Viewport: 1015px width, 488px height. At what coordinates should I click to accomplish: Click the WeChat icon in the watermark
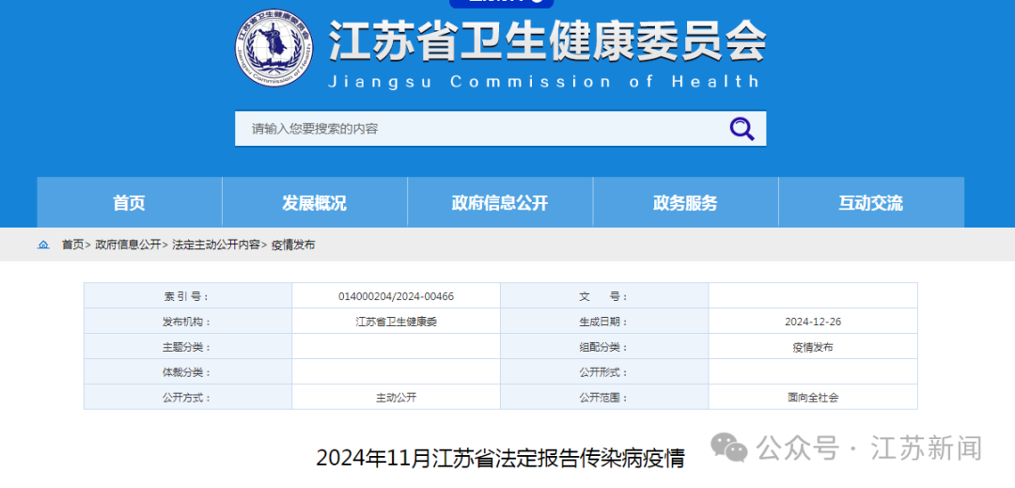729,449
